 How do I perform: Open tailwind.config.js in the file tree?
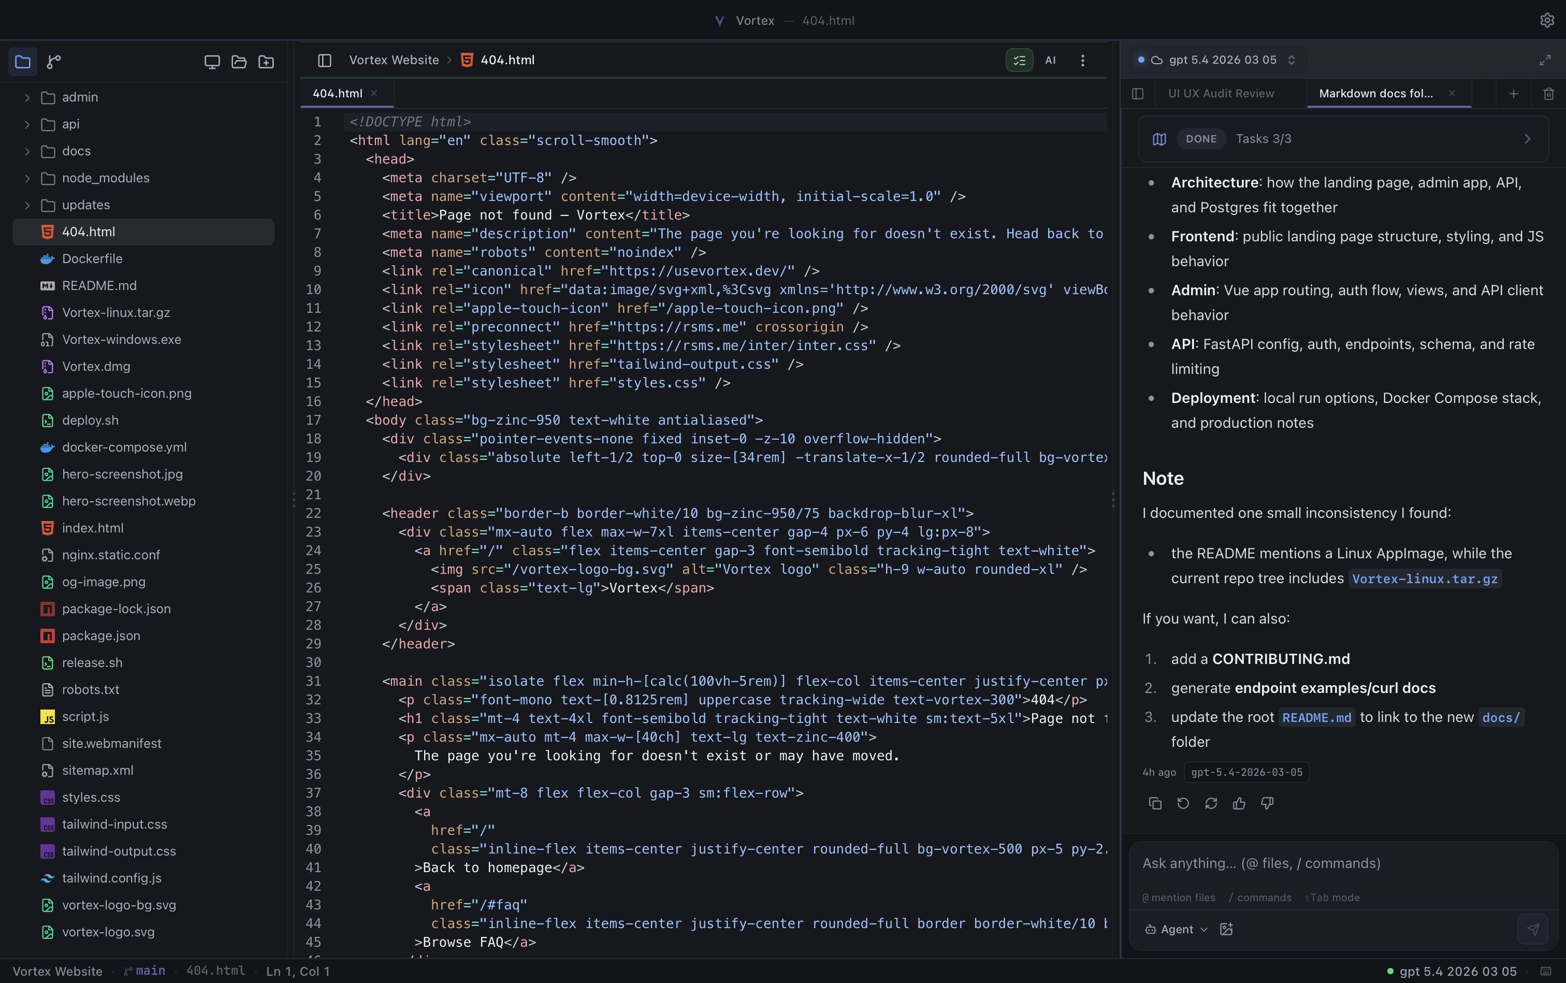tap(143, 878)
